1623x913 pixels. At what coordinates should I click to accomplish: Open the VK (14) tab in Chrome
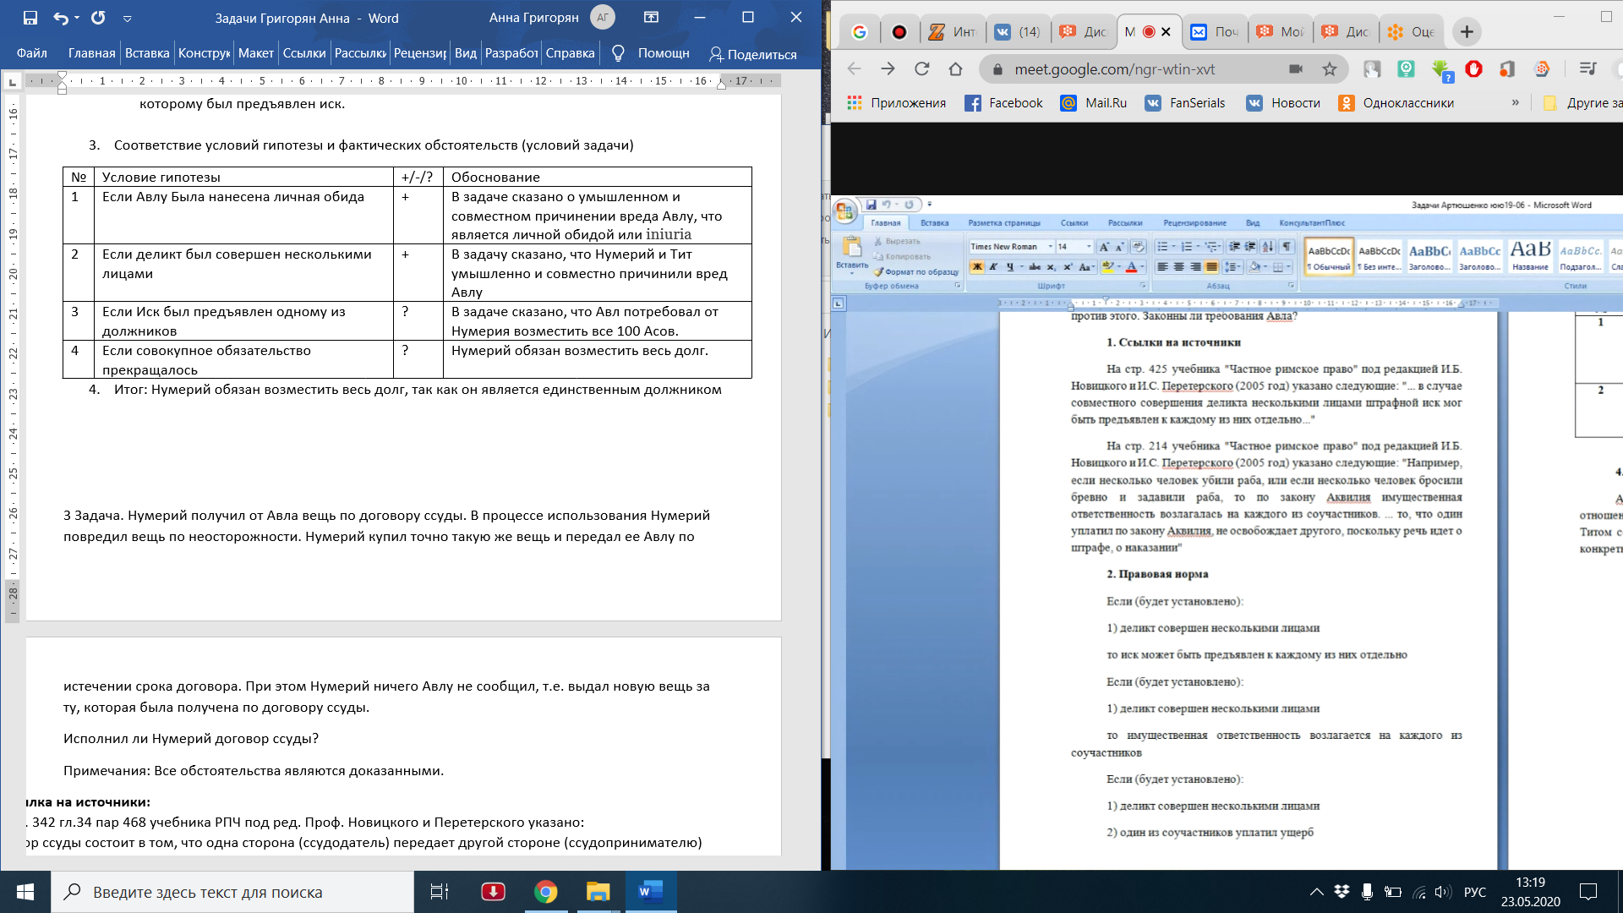click(1017, 31)
